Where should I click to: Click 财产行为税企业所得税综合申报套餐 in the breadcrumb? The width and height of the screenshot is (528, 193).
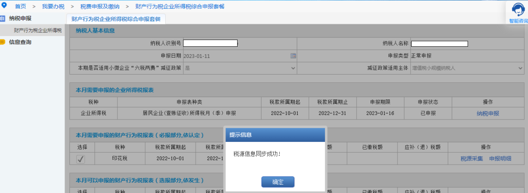(180, 6)
